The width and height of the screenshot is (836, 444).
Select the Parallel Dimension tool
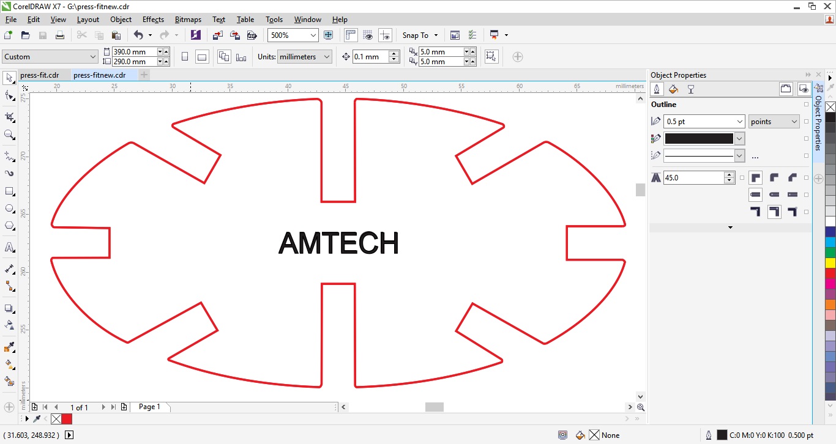9,269
